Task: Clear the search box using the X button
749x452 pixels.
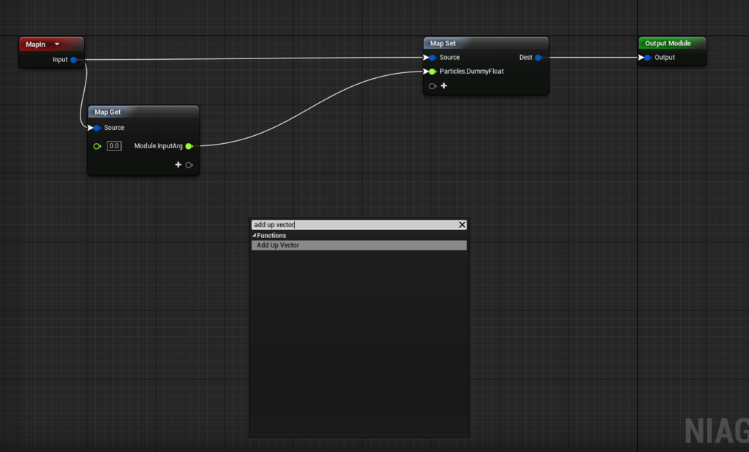Action: click(462, 225)
